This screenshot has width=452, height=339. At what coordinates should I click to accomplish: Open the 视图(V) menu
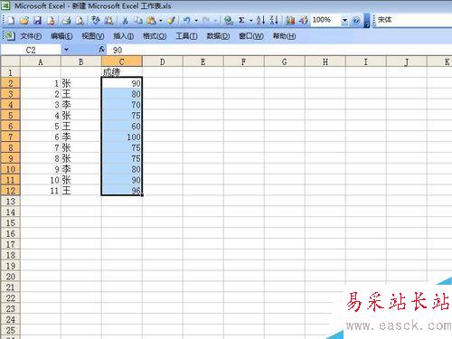[93, 36]
